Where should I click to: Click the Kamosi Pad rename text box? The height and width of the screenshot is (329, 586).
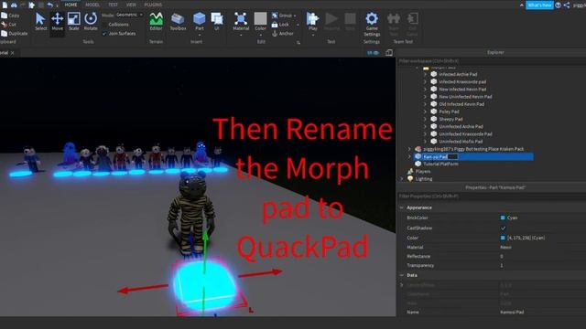coord(439,156)
